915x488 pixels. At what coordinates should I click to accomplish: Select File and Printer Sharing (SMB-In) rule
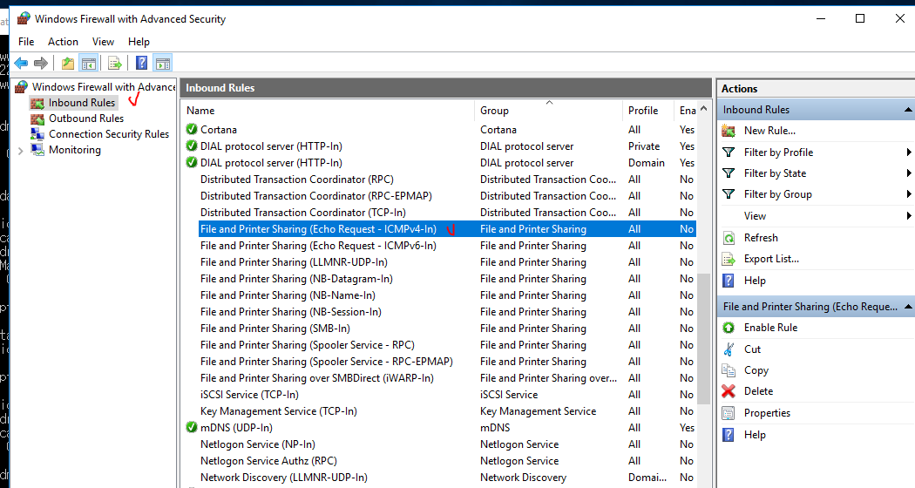(x=275, y=329)
